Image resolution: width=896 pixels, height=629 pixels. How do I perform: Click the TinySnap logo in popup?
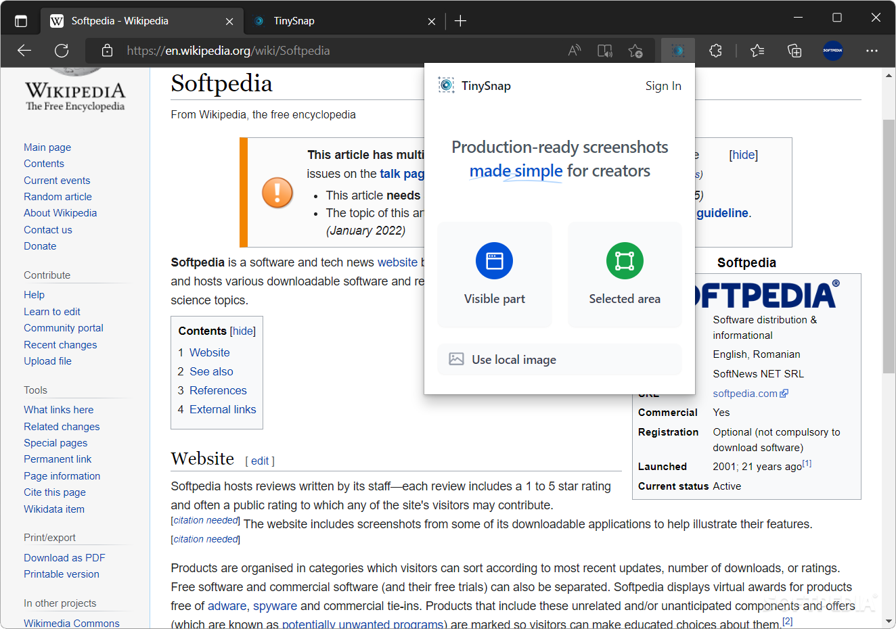click(x=446, y=85)
